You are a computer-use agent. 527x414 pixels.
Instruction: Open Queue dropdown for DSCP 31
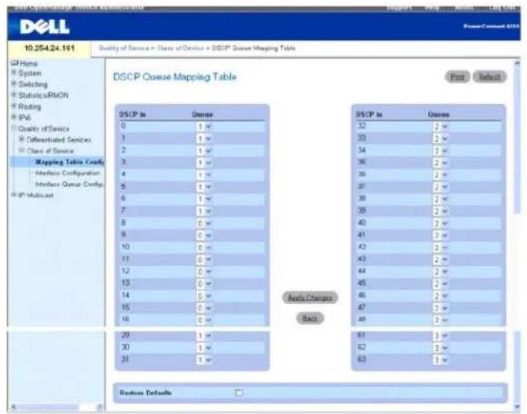pos(204,359)
